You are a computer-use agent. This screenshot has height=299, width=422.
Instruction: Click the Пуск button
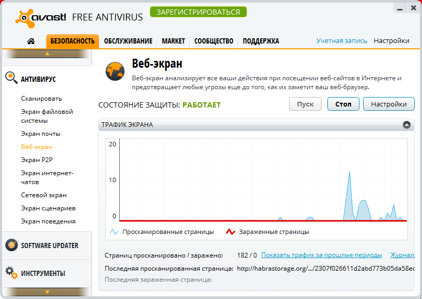point(305,104)
